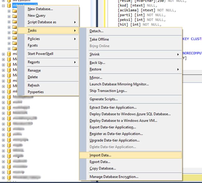Select Detach... in Tasks submenu

pyautogui.click(x=131, y=31)
